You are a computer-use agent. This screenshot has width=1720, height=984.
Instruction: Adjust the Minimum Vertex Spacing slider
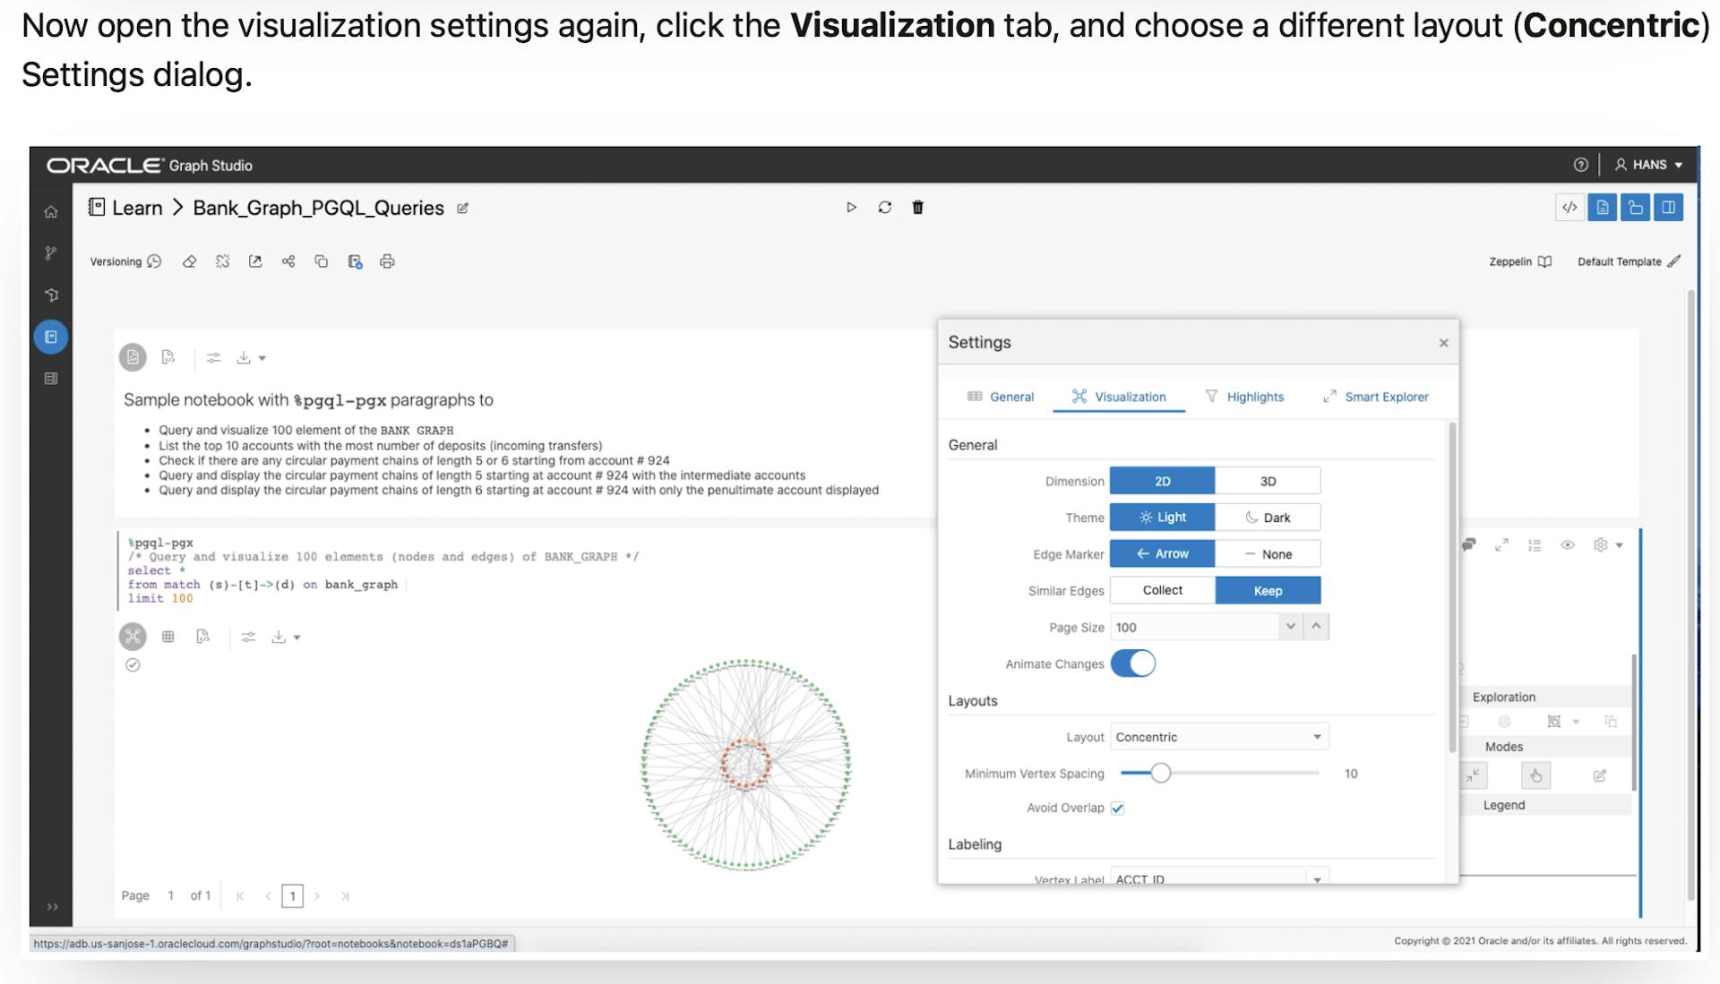tap(1161, 773)
